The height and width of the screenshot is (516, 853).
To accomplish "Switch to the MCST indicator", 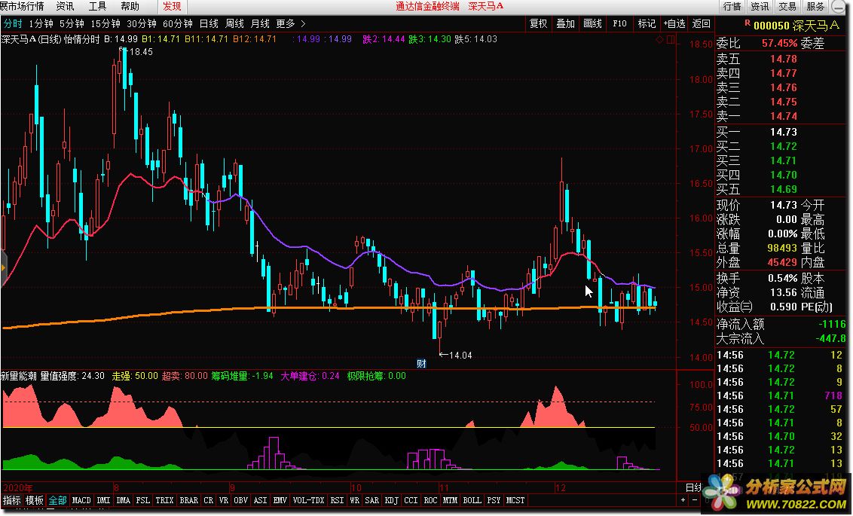I will point(515,500).
